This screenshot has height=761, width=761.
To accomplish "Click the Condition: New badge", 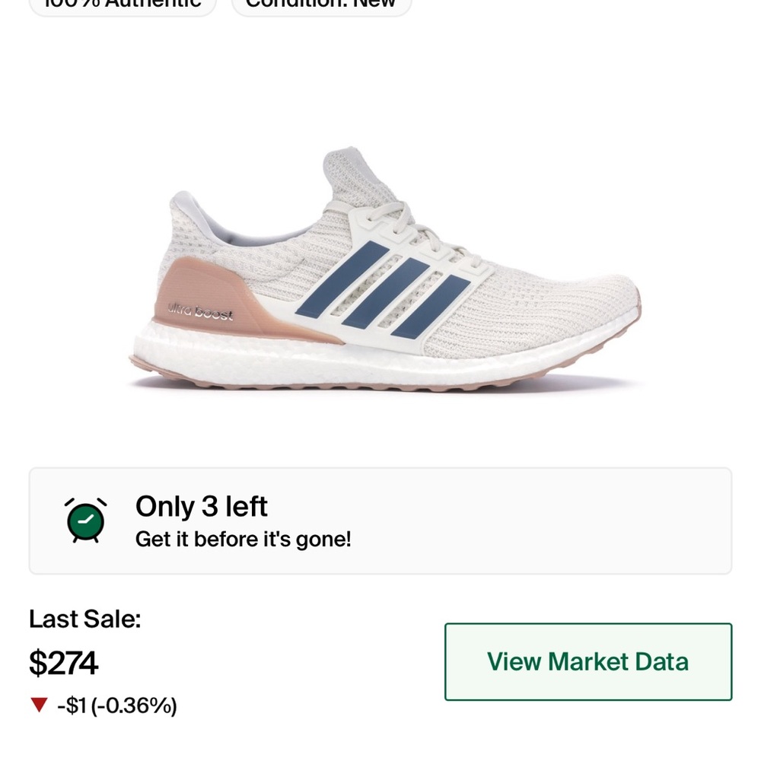I will point(320,6).
